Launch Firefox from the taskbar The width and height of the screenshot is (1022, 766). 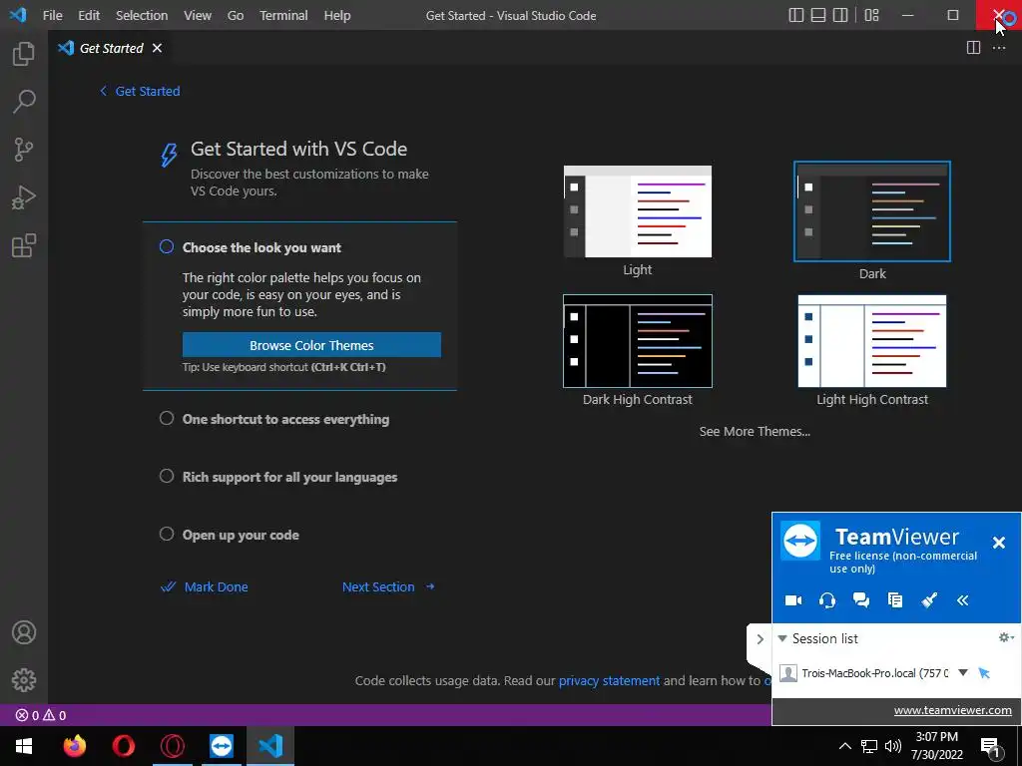[74, 746]
